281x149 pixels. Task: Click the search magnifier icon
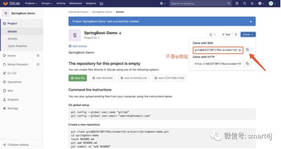pyautogui.click(x=229, y=3)
